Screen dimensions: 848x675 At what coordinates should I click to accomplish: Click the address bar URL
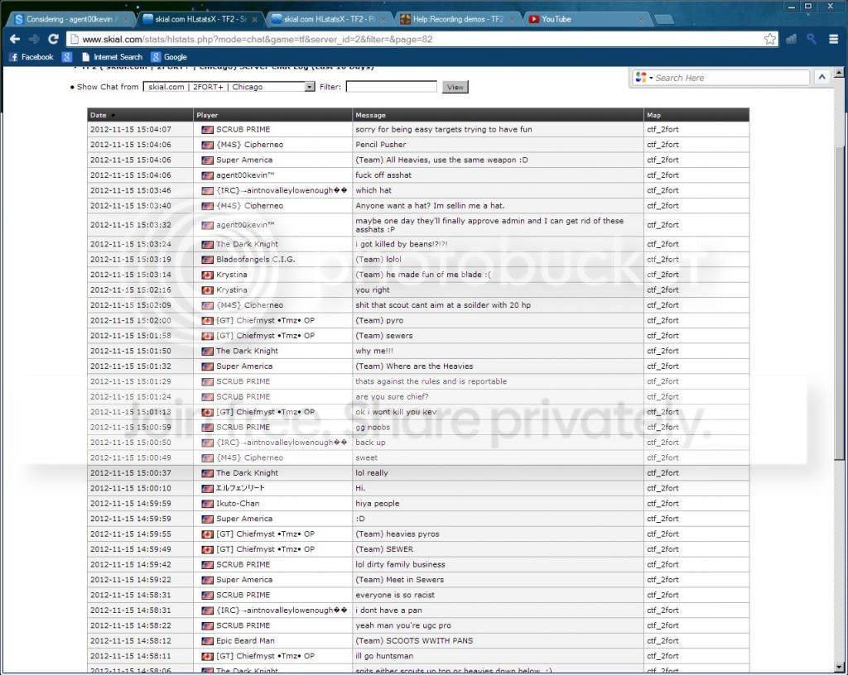click(x=257, y=39)
